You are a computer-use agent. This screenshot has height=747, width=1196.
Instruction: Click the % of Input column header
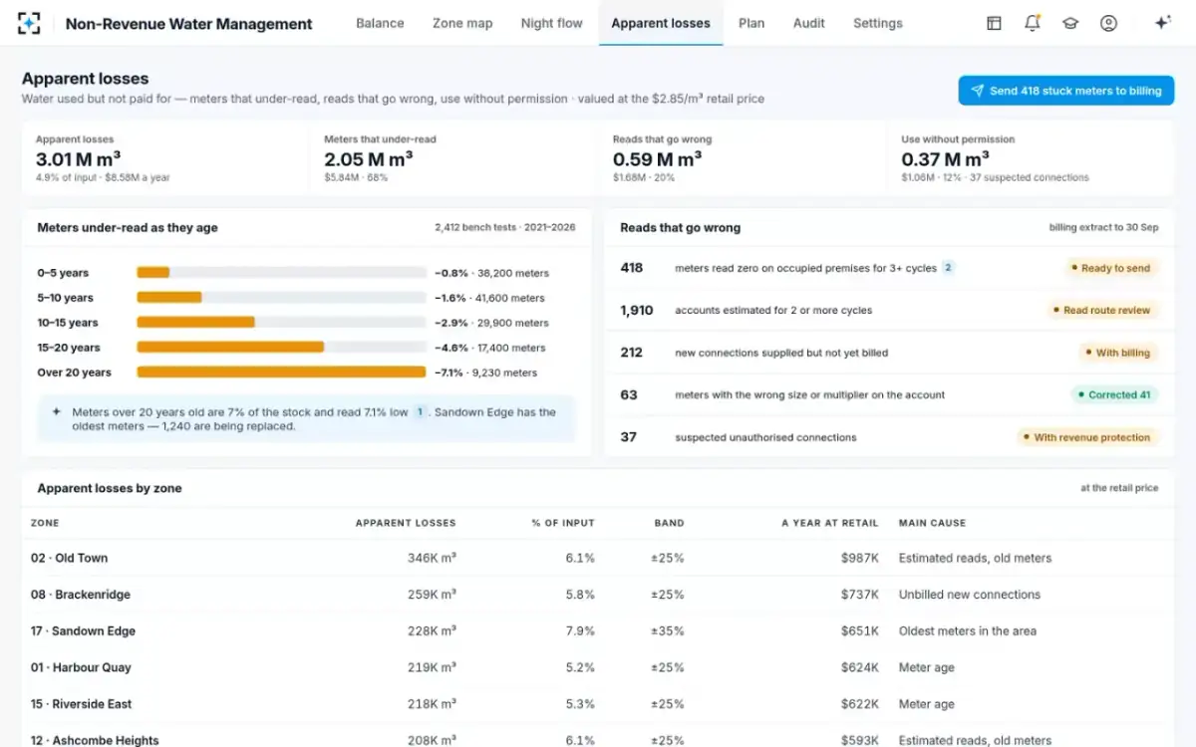[x=563, y=523]
